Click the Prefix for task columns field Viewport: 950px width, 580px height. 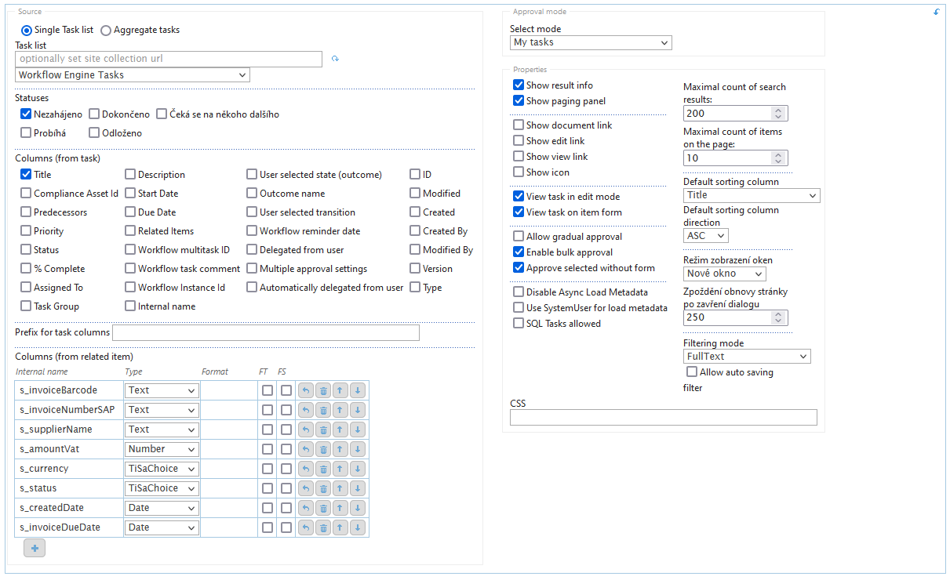point(266,333)
